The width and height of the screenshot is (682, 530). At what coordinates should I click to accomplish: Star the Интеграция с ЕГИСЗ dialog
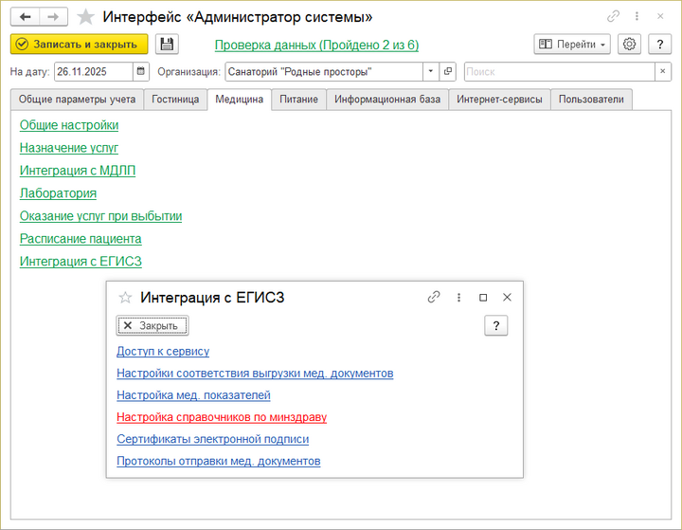click(x=124, y=298)
